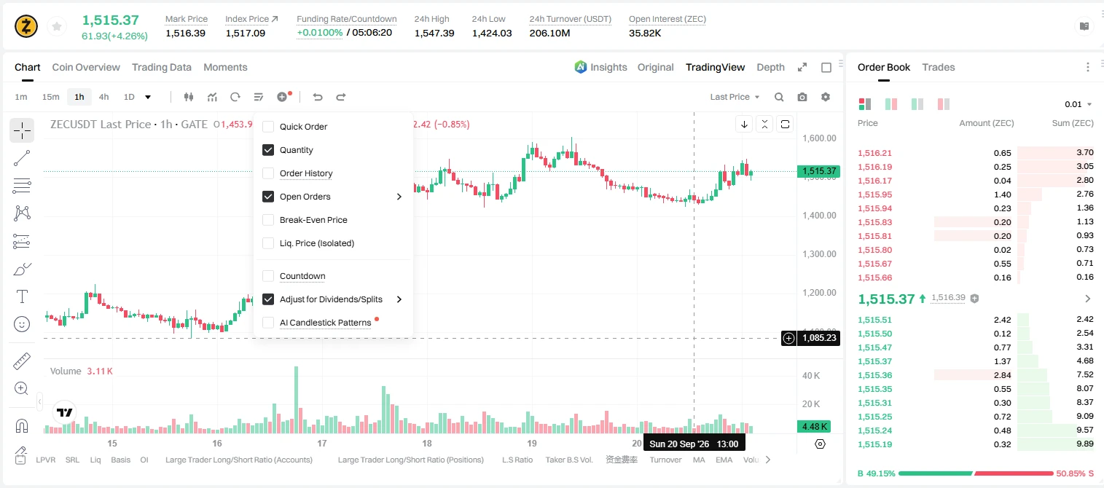This screenshot has height=488, width=1104.
Task: Toggle the square checkbox beside Depth
Action: [x=826, y=67]
